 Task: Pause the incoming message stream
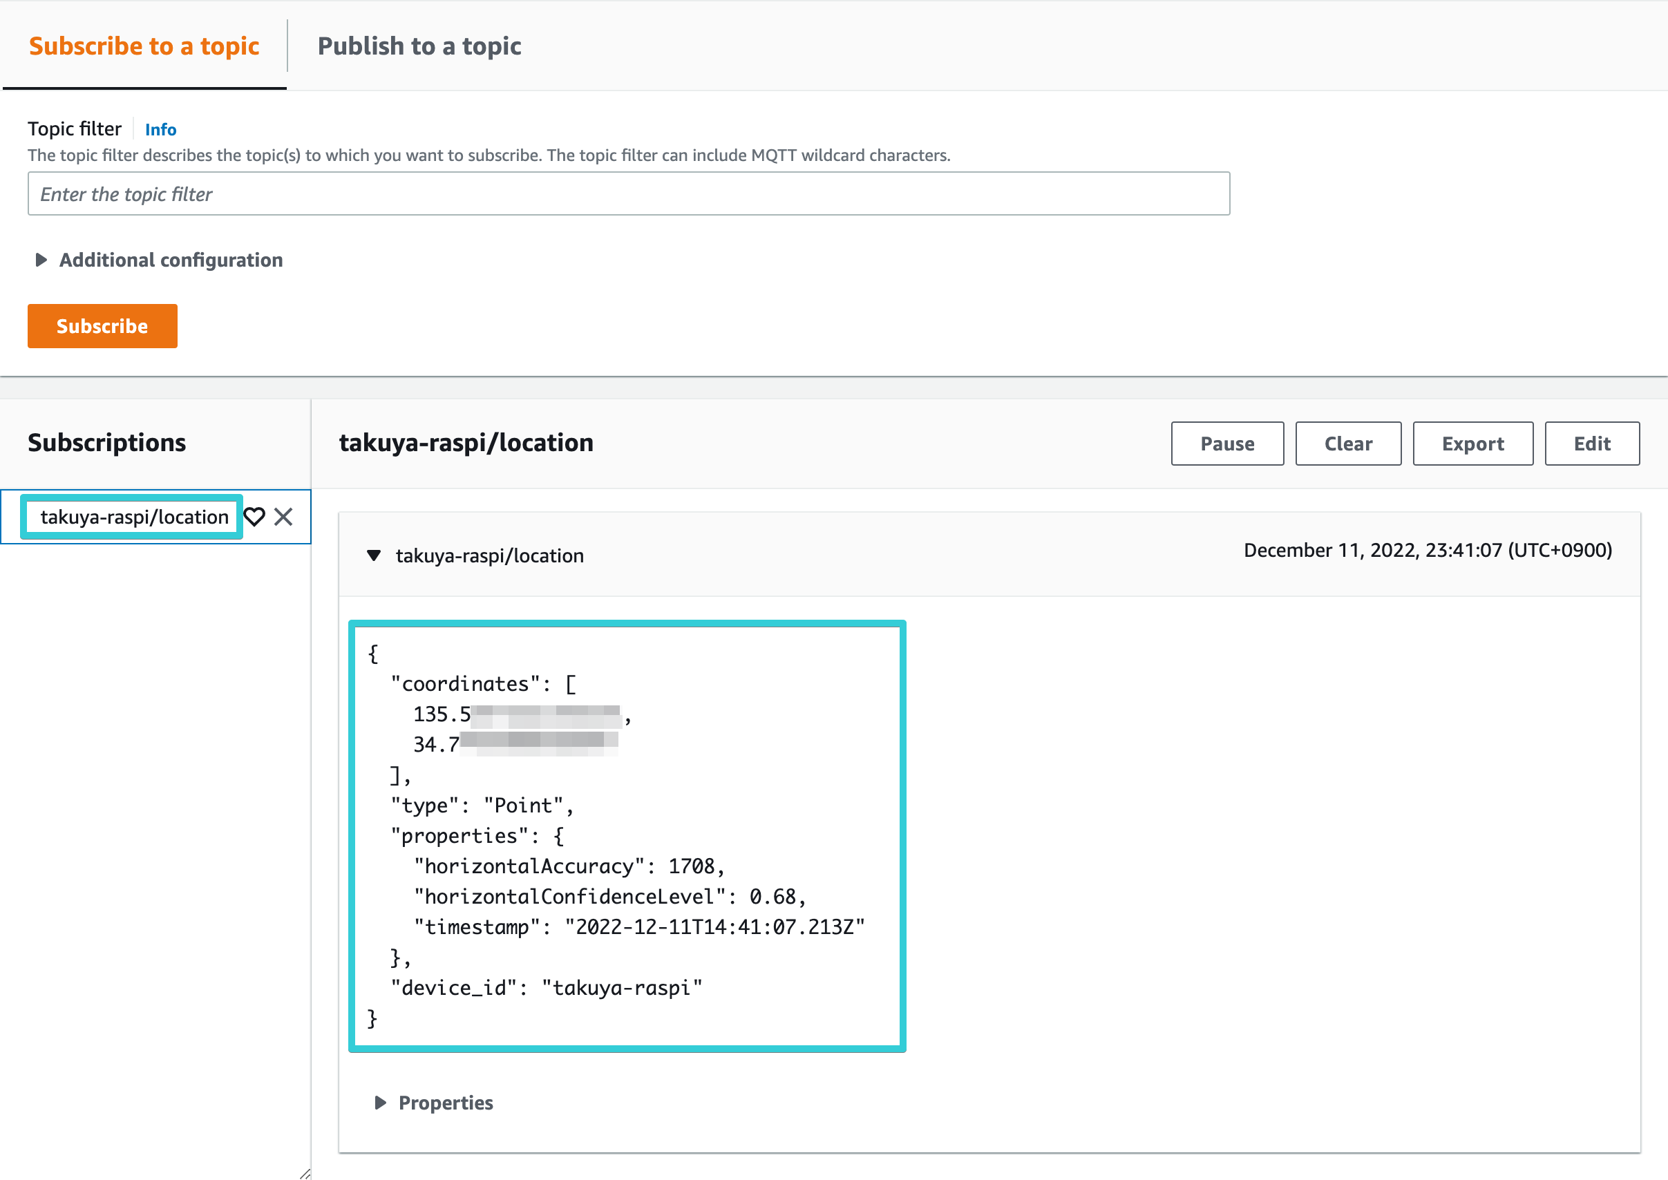click(x=1227, y=444)
